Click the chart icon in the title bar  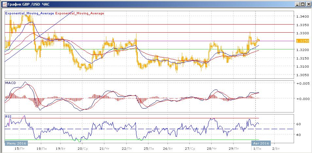point(4,4)
